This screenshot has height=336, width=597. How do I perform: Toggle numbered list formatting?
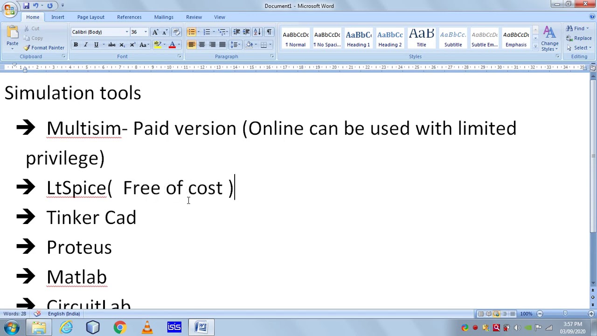(207, 32)
